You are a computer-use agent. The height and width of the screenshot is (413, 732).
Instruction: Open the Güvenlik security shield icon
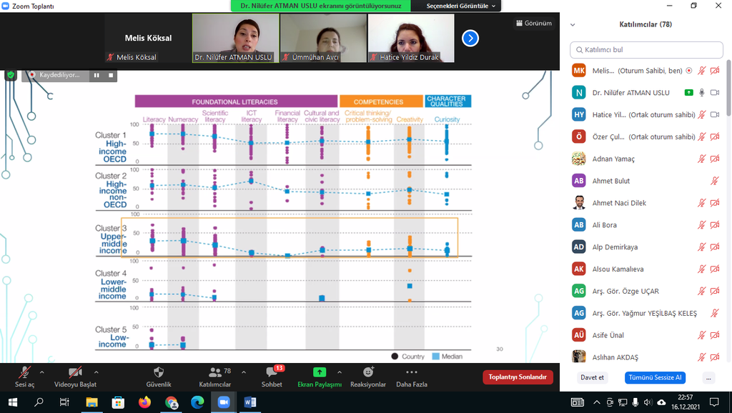159,372
